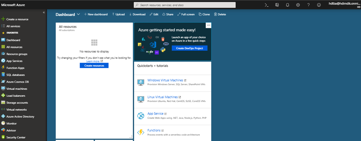Click the Create resources button
The height and width of the screenshot is (141, 361).
point(94,66)
